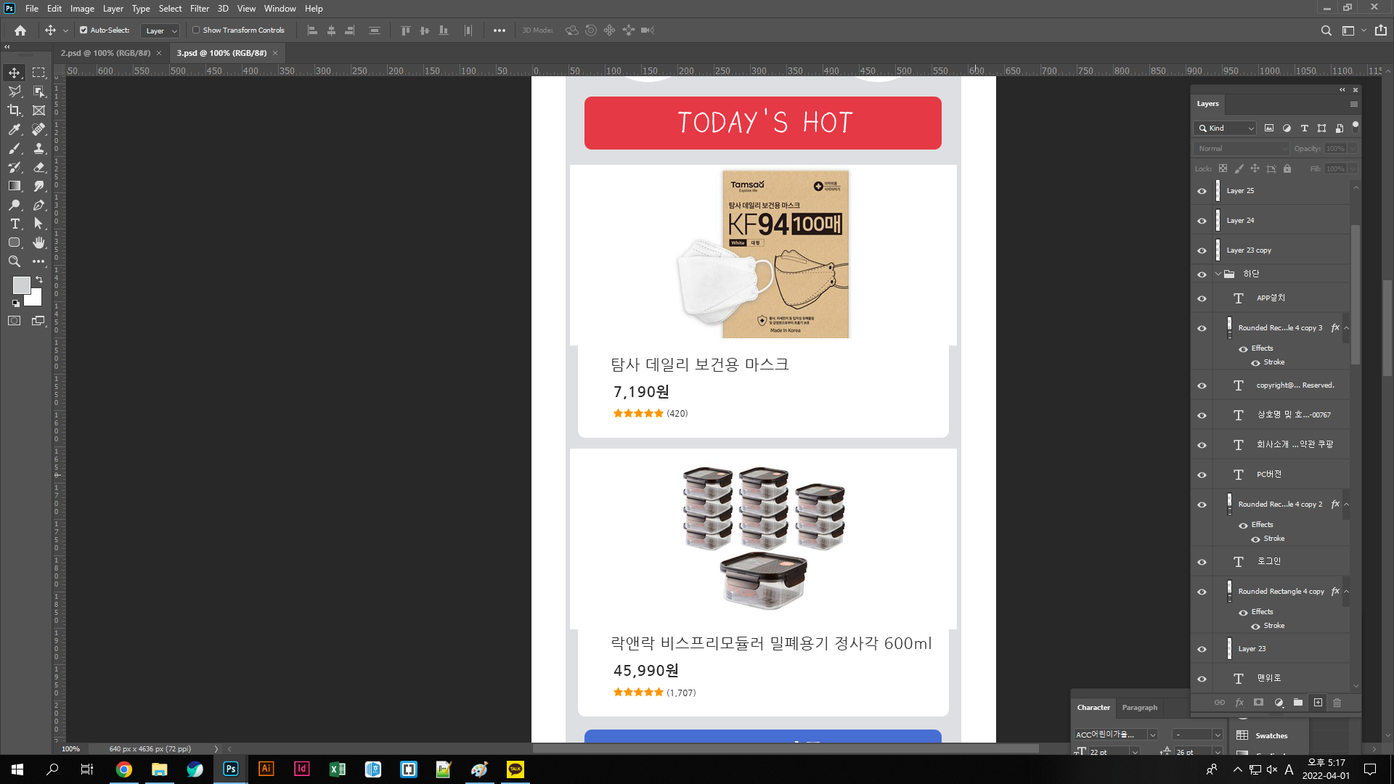Select the Zoom tool
The width and height of the screenshot is (1394, 784).
tap(15, 261)
